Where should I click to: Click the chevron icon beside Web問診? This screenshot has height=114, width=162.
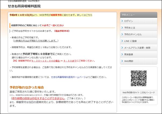point(122,61)
